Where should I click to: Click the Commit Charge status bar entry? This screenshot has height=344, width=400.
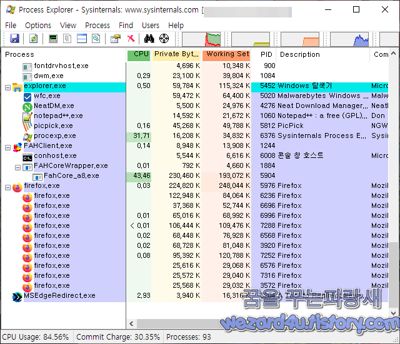point(118,337)
